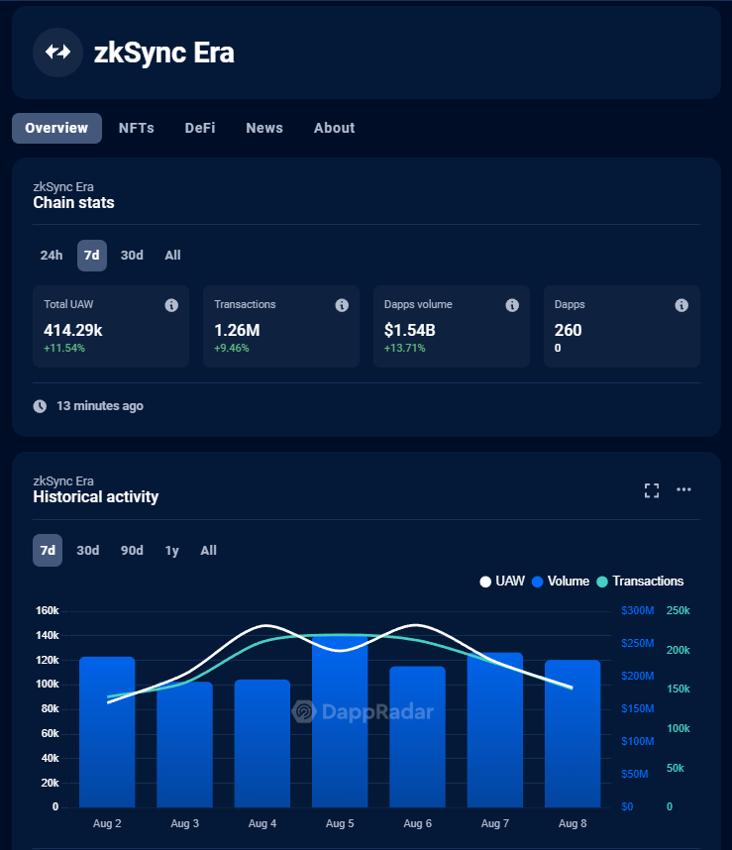This screenshot has height=850, width=732.
Task: Click the Aug 6 volume bar
Action: (418, 737)
